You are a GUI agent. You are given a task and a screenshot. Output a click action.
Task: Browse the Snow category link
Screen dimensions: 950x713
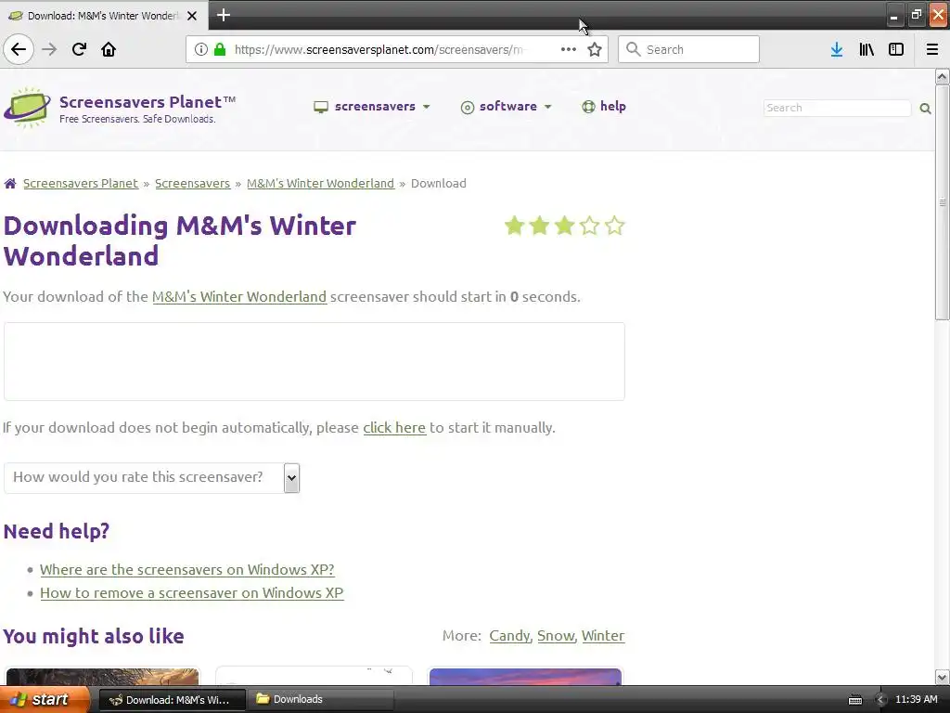click(x=556, y=635)
